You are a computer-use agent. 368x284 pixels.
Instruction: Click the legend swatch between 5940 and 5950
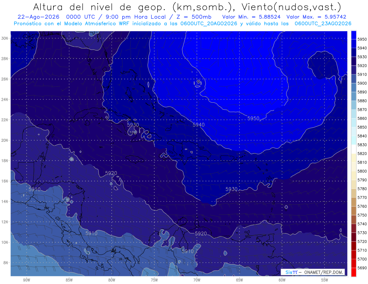click(x=354, y=44)
